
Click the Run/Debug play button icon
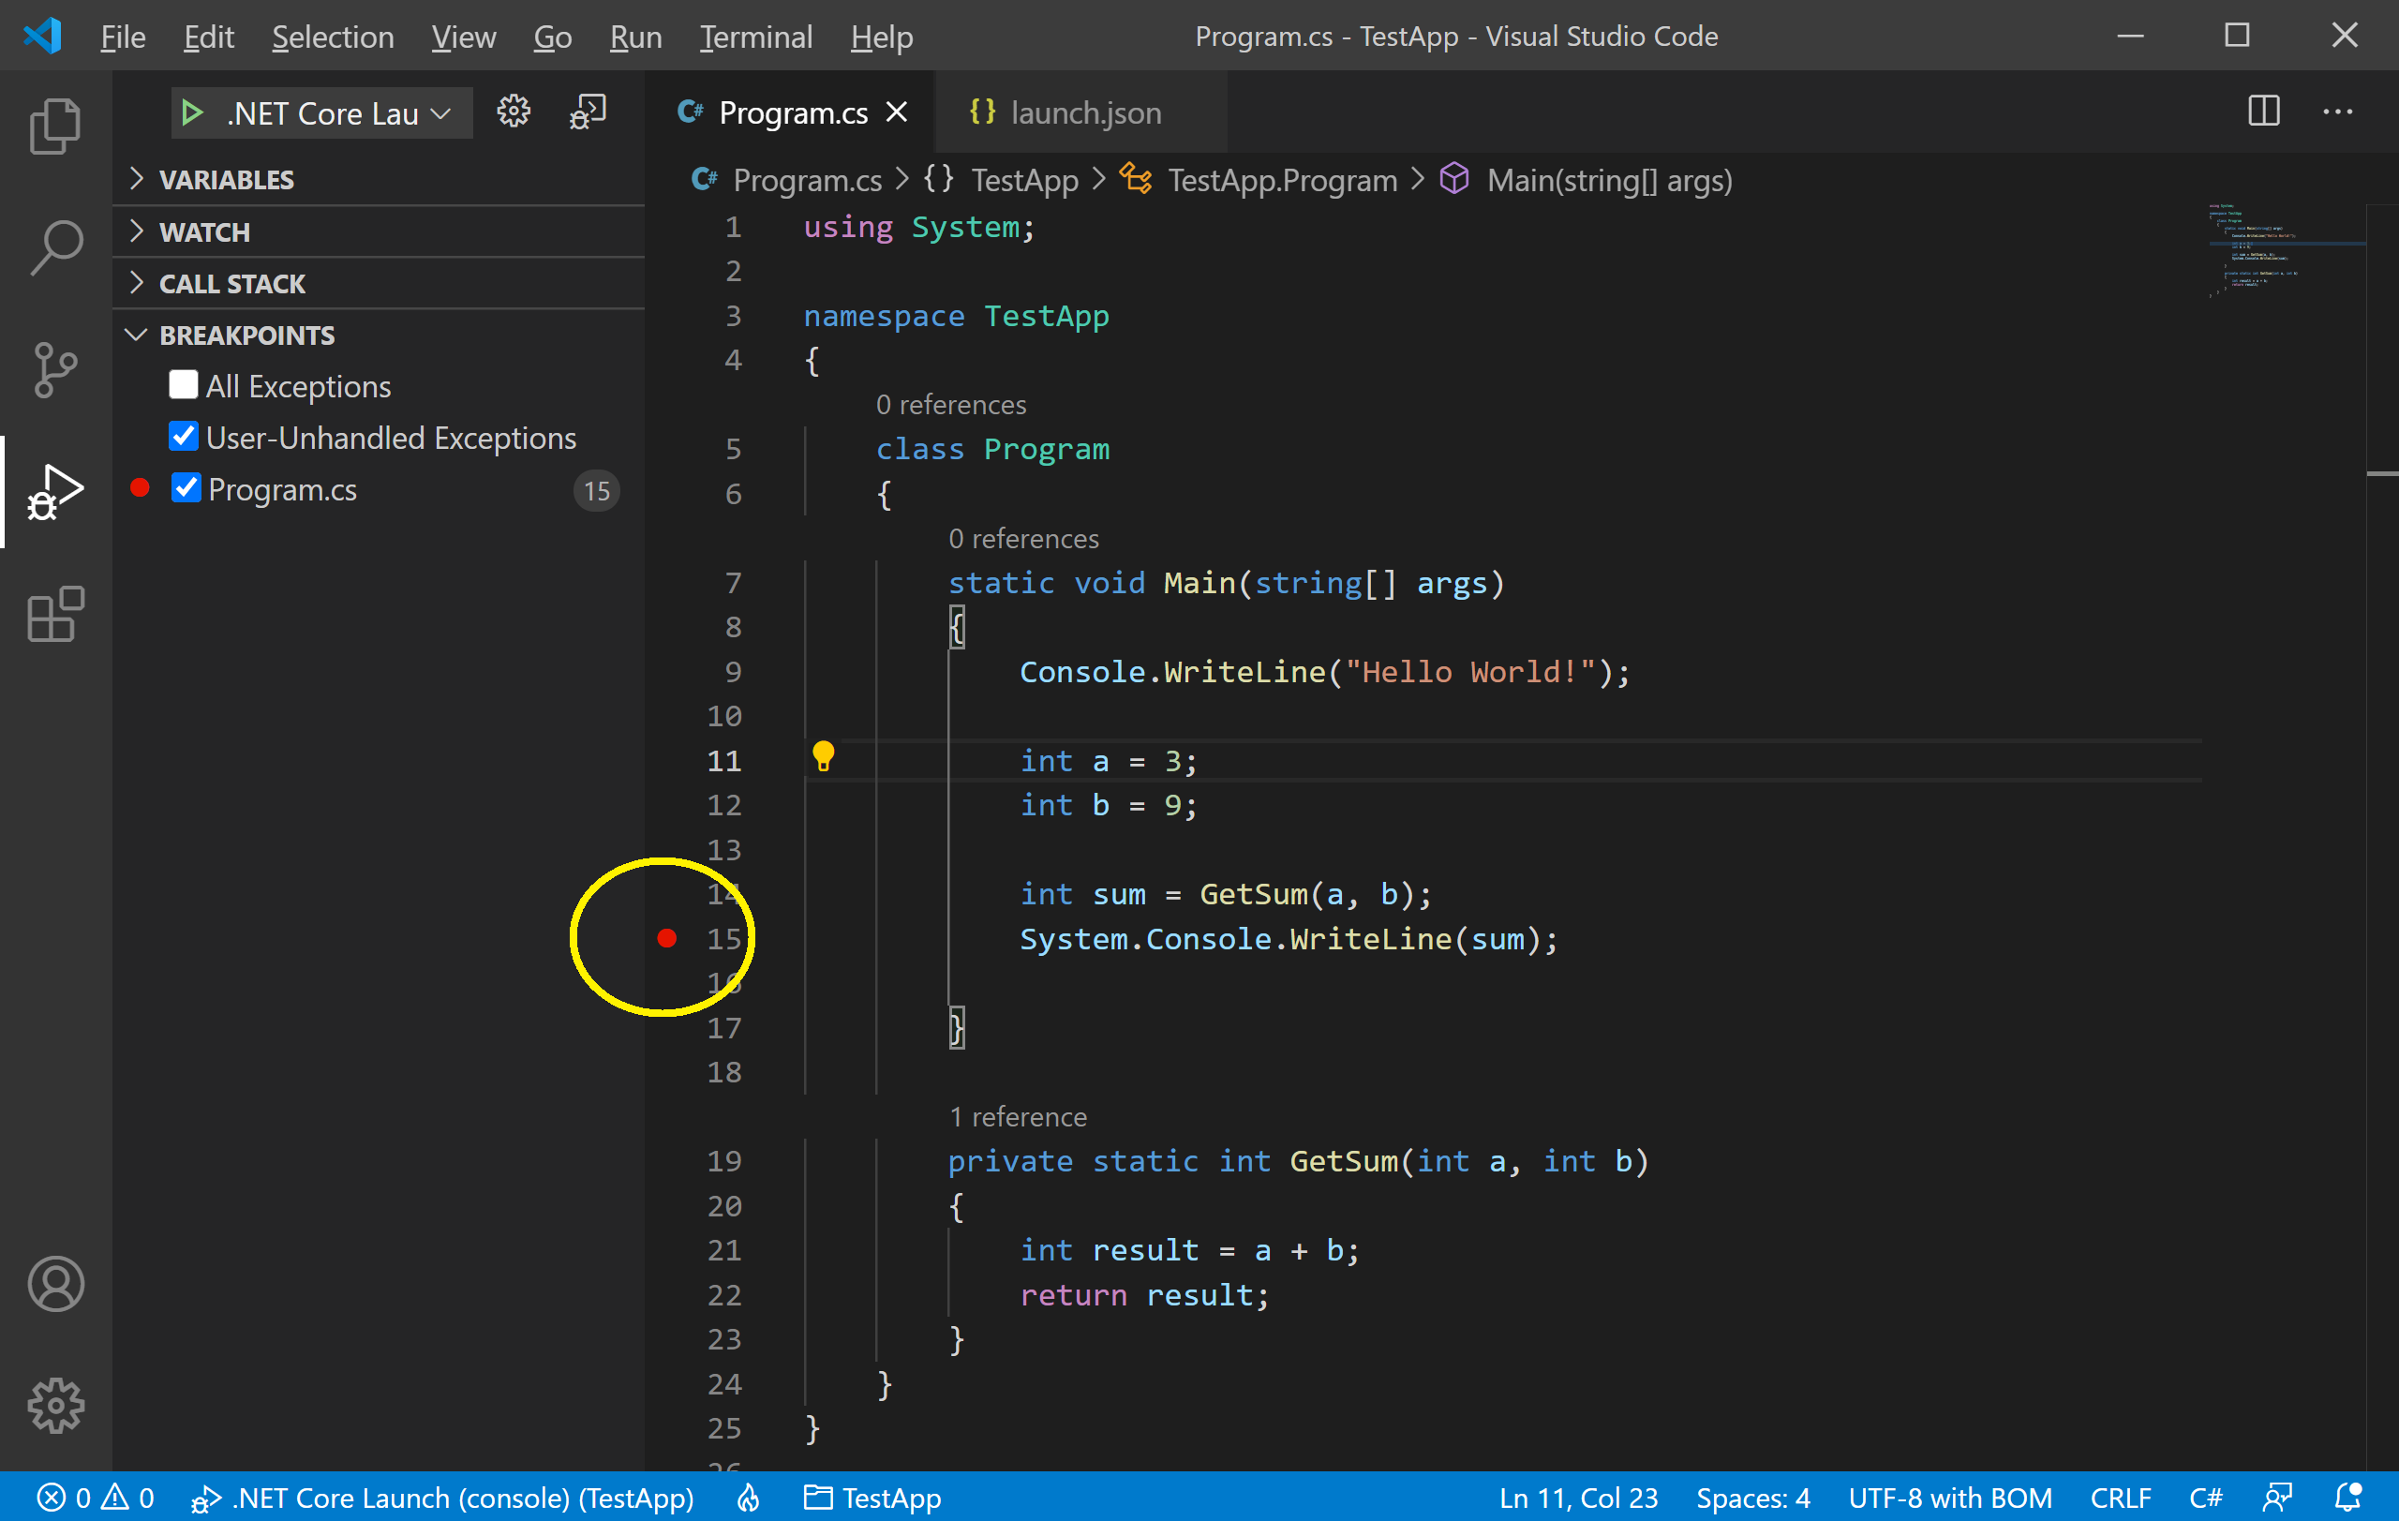(190, 112)
